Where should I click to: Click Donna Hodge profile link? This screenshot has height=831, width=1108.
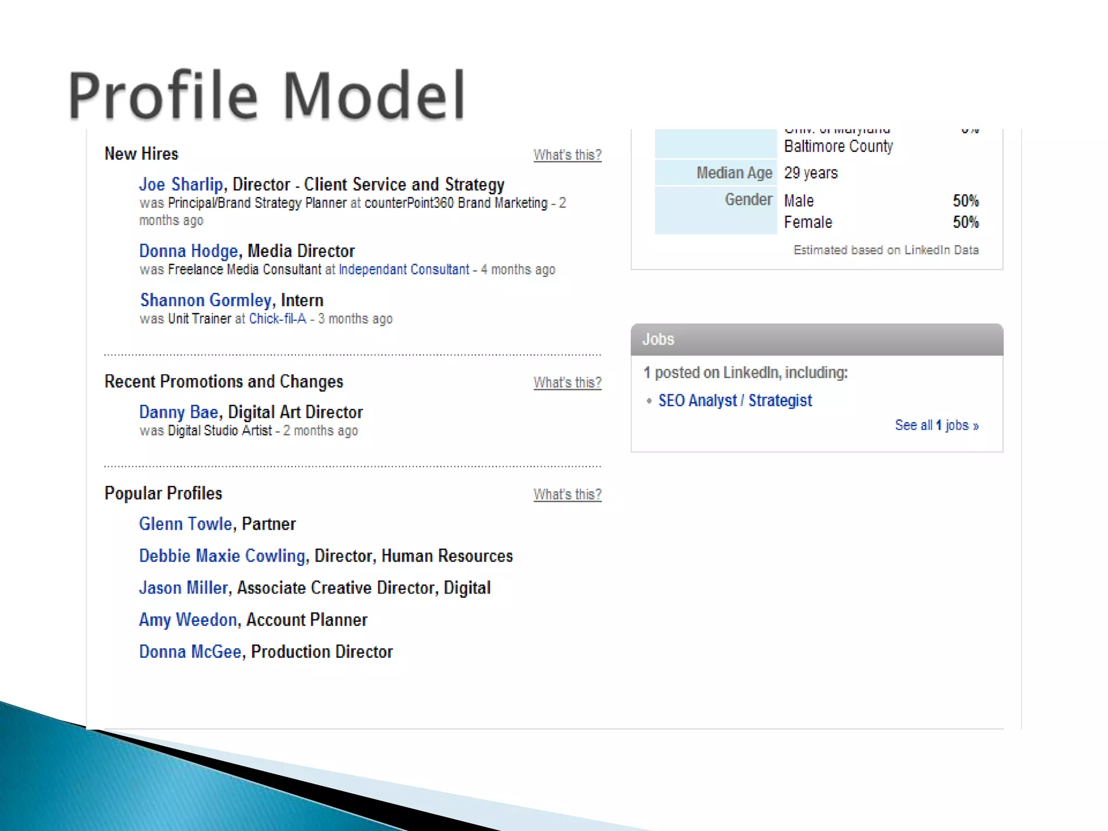(188, 251)
